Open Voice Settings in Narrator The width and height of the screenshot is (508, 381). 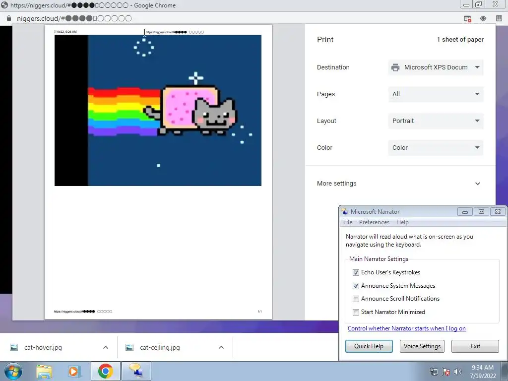pos(422,346)
